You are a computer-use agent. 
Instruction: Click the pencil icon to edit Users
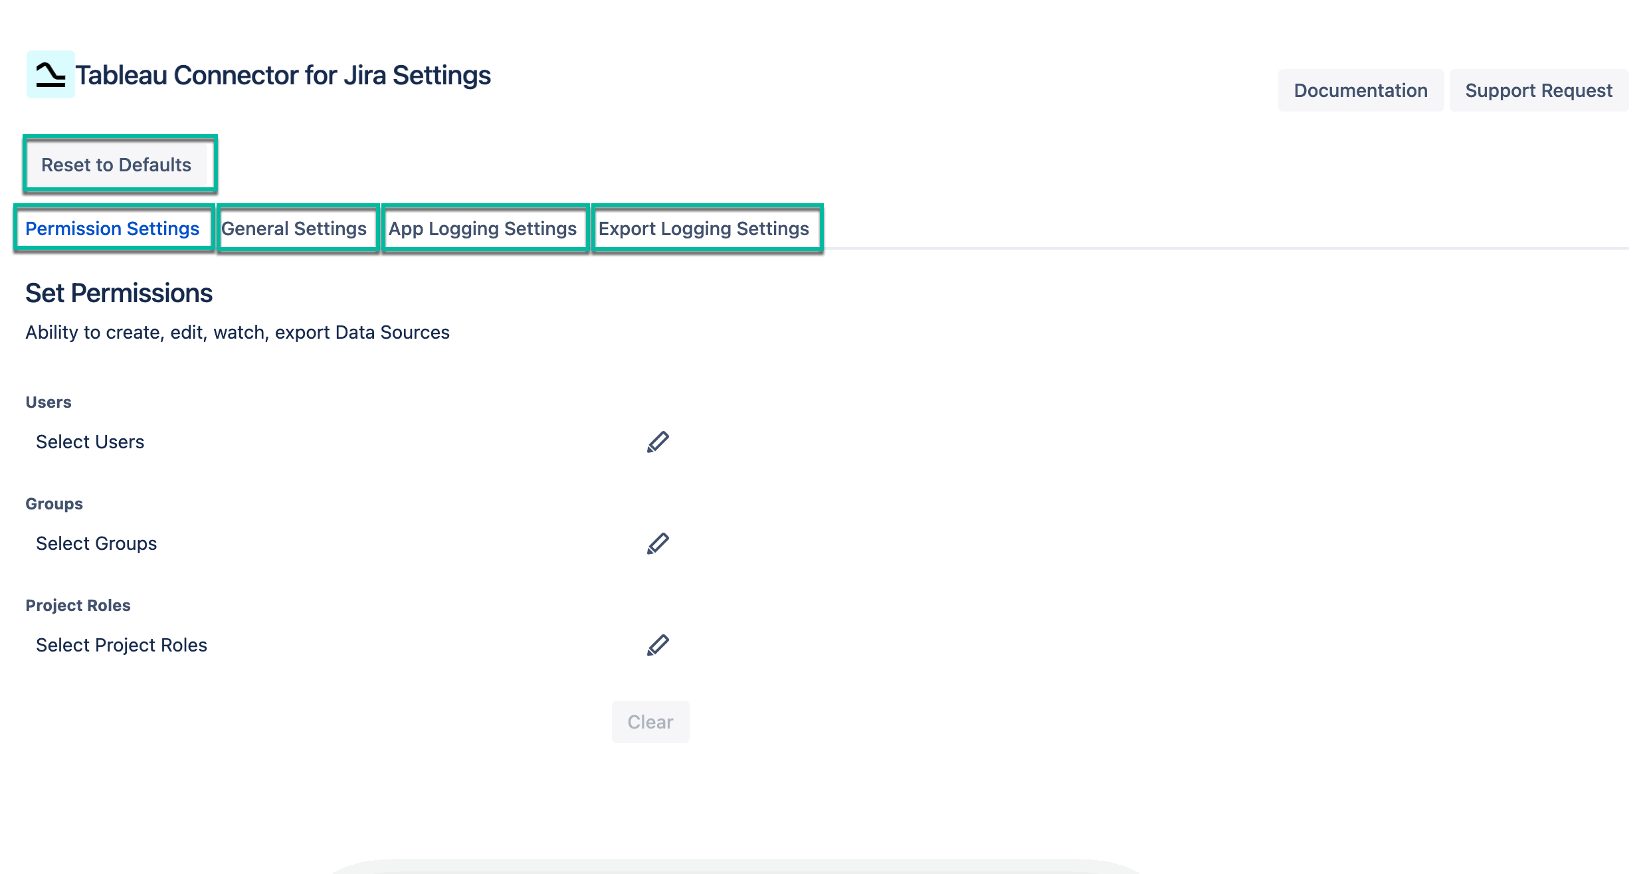coord(658,441)
